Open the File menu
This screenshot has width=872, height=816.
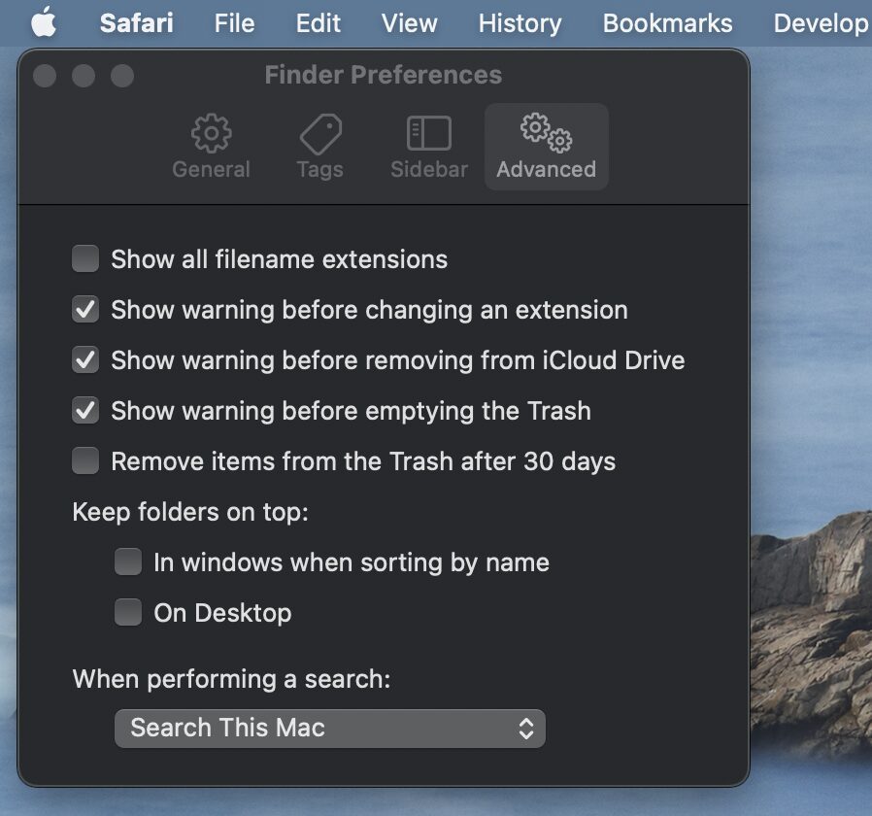click(234, 23)
